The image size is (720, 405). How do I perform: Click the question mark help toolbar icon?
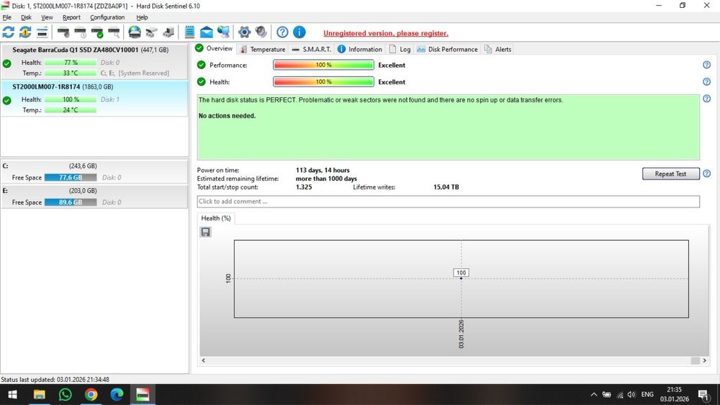282,32
